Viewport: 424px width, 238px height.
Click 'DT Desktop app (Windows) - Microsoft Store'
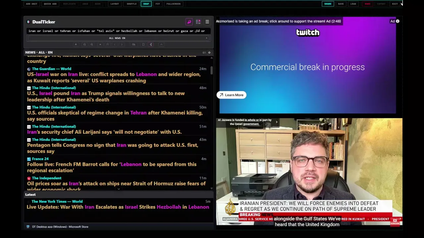(x=60, y=227)
